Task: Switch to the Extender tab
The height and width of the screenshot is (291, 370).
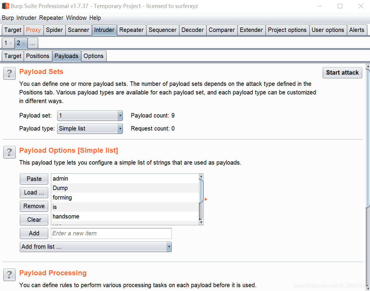Action: [x=251, y=30]
